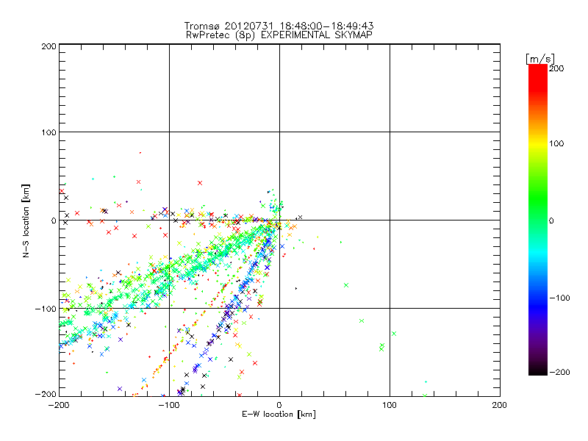Pick the blue colorbar band near -100
Viewport: 588px width, 441px height.
537,298
